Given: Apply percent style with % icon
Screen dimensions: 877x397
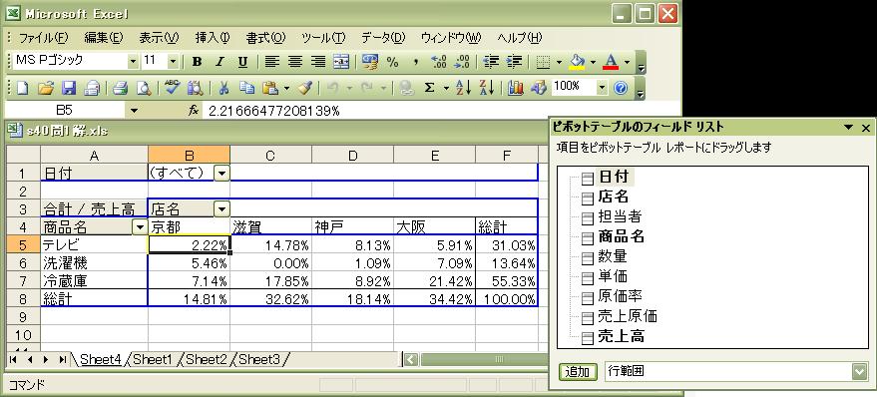Looking at the screenshot, I should (393, 62).
